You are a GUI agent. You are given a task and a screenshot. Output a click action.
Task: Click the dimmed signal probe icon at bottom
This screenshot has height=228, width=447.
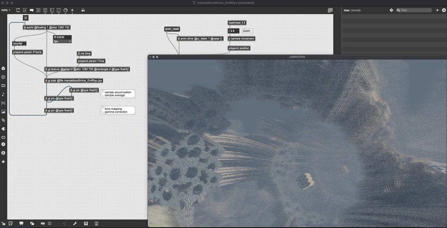click(x=64, y=223)
